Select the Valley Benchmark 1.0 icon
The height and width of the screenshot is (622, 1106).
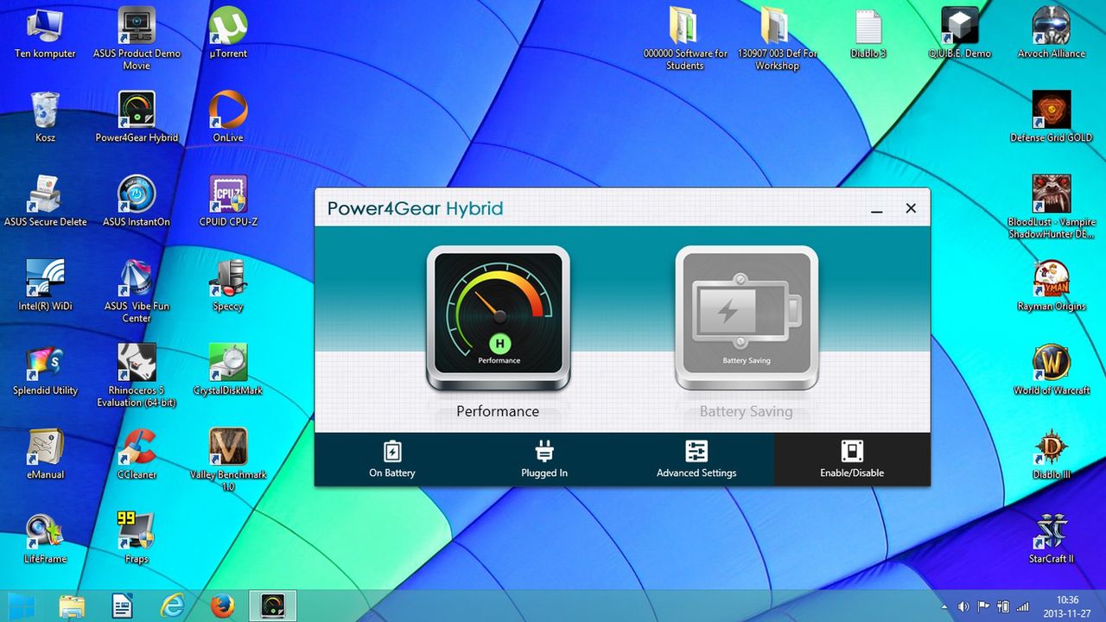pos(228,460)
